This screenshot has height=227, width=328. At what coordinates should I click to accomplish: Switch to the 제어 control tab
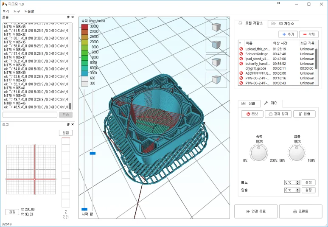pyautogui.click(x=271, y=103)
